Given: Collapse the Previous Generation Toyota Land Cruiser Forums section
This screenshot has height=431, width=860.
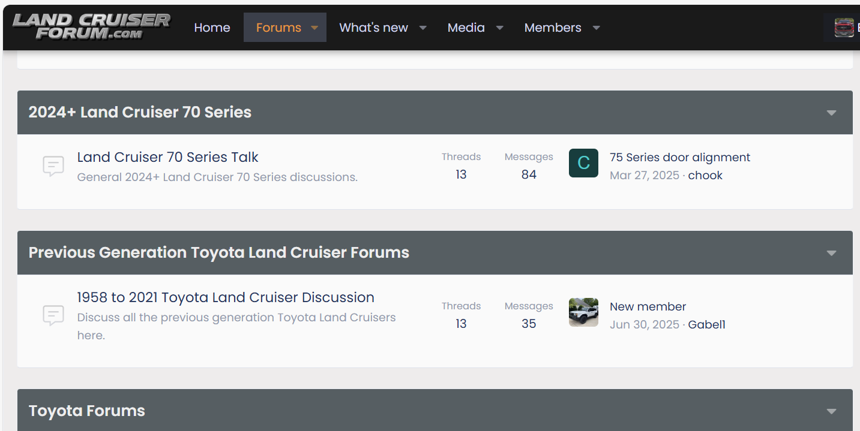Looking at the screenshot, I should tap(831, 253).
